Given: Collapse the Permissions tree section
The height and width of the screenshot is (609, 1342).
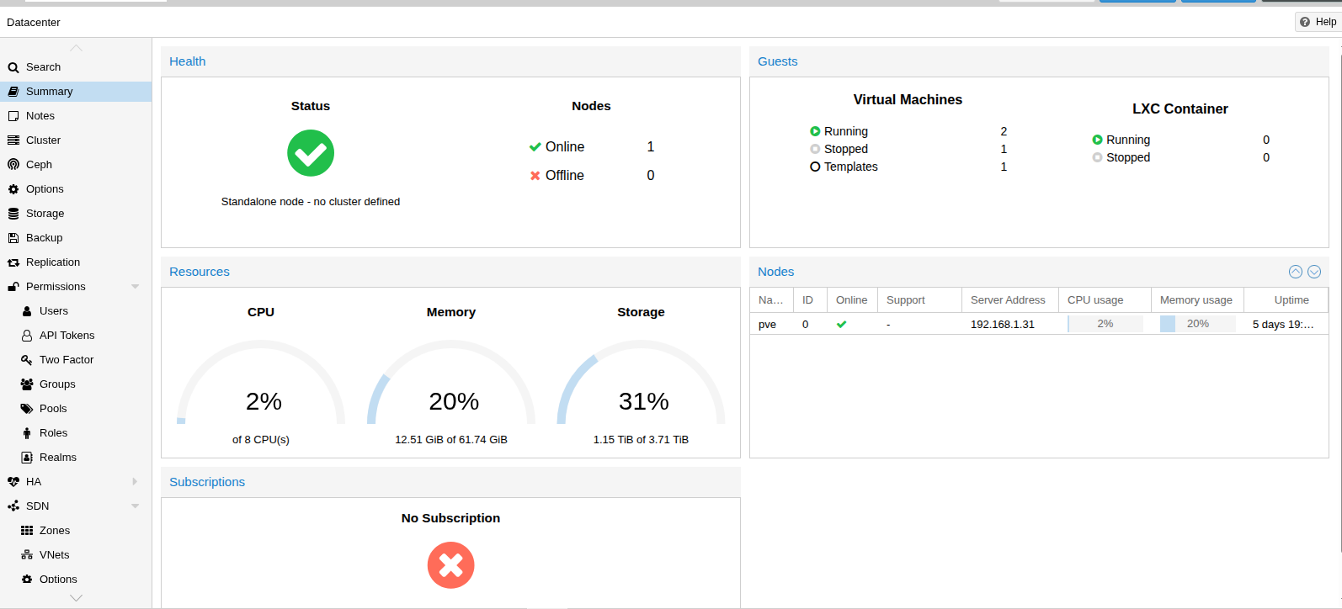Looking at the screenshot, I should 135,287.
